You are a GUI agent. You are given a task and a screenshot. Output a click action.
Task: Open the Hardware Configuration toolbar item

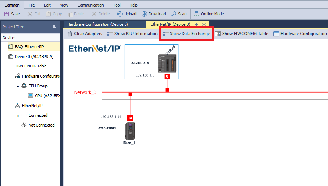click(x=300, y=34)
